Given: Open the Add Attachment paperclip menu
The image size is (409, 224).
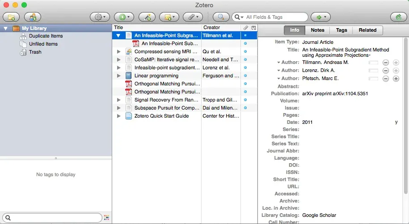Looking at the screenshot, I should point(193,17).
